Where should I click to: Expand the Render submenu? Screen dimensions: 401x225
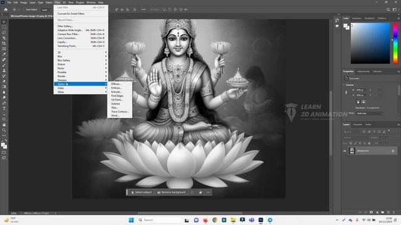pos(81,76)
